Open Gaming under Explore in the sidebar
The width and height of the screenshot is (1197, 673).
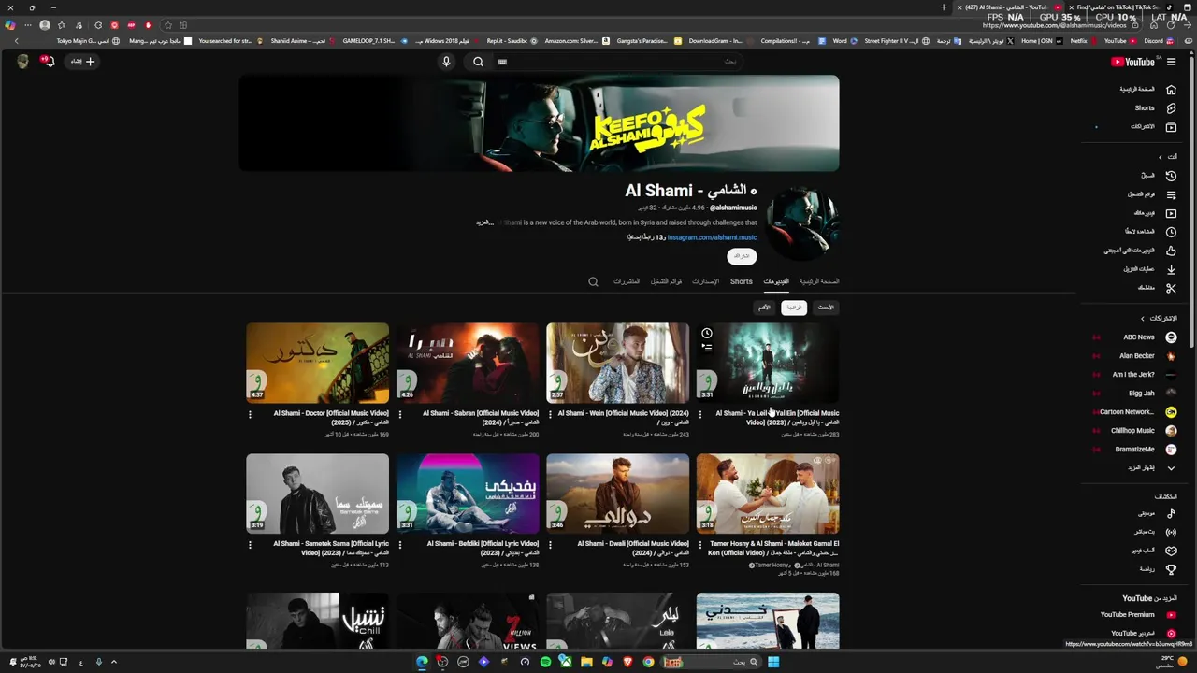tap(1152, 551)
